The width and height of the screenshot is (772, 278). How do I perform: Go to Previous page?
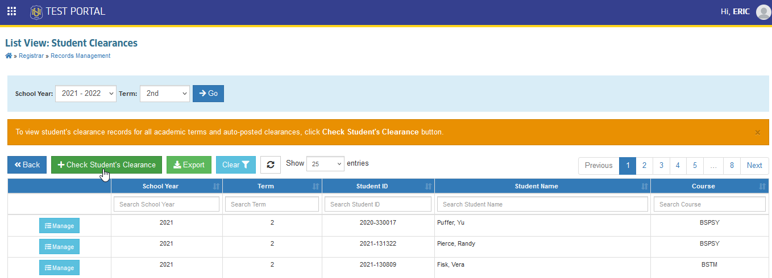(x=599, y=166)
